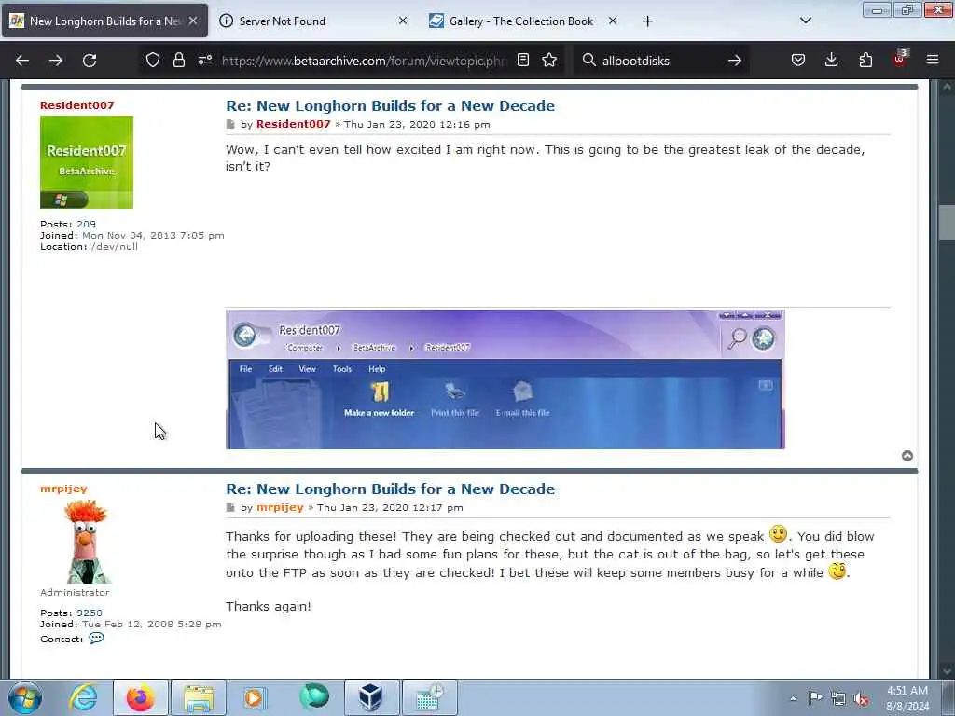Open the Resident007 username link in sidebar

[x=77, y=105]
